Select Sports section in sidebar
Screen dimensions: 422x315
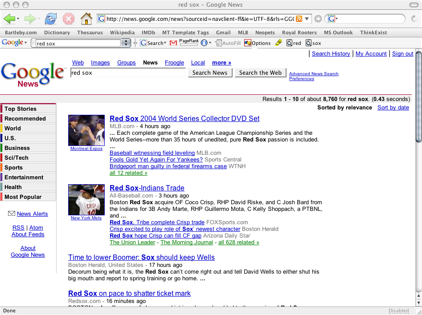pyautogui.click(x=28, y=167)
